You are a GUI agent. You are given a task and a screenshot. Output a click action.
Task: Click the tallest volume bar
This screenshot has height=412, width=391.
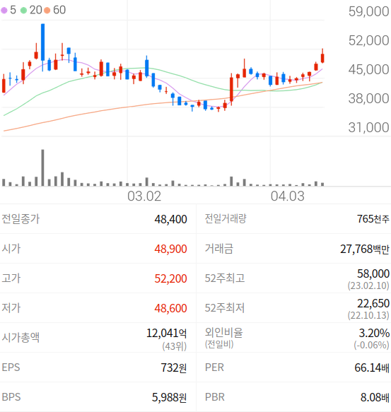tap(42, 167)
